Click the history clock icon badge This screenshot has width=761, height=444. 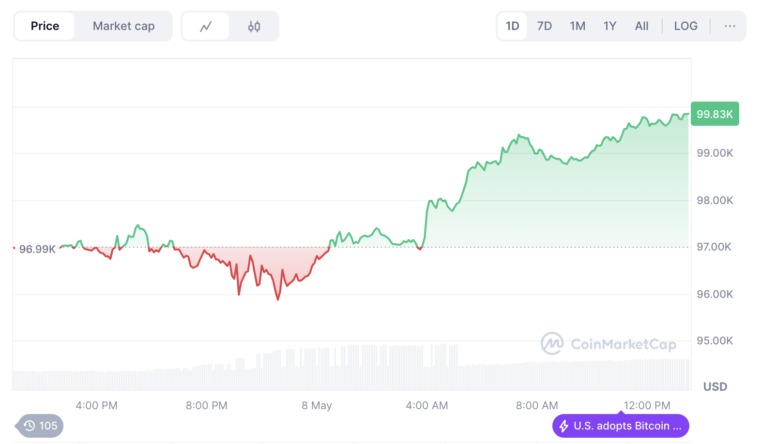[x=30, y=426]
